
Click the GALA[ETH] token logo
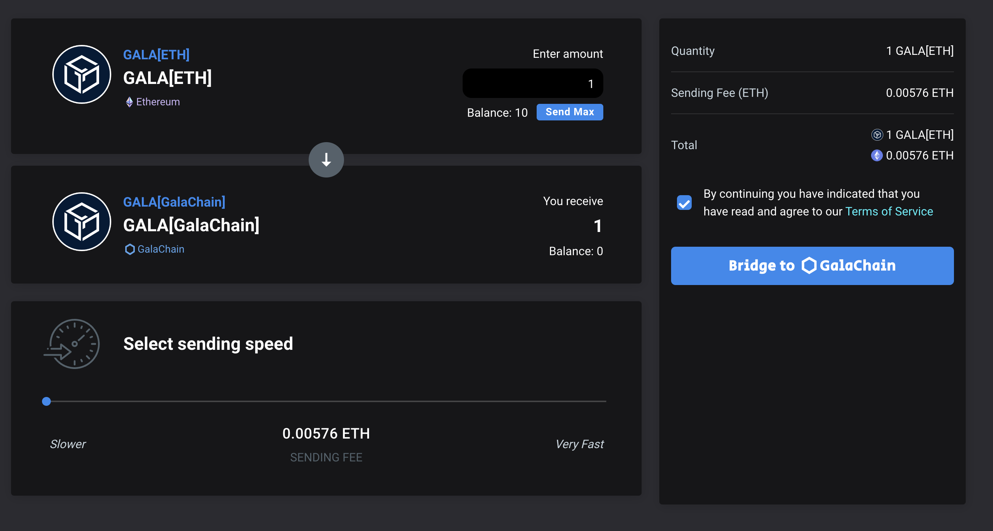pos(82,74)
